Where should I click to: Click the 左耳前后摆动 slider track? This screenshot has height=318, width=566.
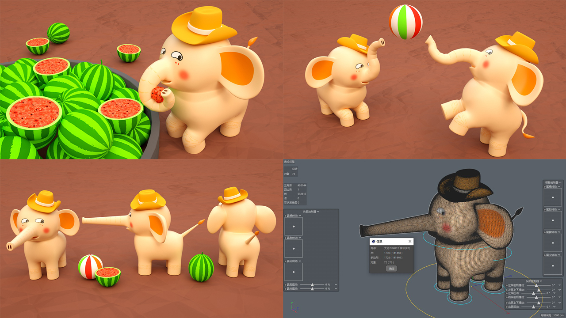pos(539,285)
